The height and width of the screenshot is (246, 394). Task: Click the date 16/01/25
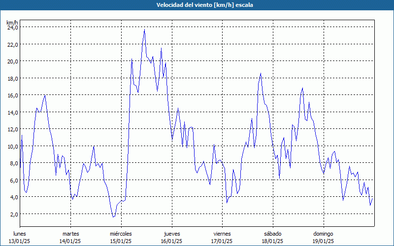[x=171, y=241]
